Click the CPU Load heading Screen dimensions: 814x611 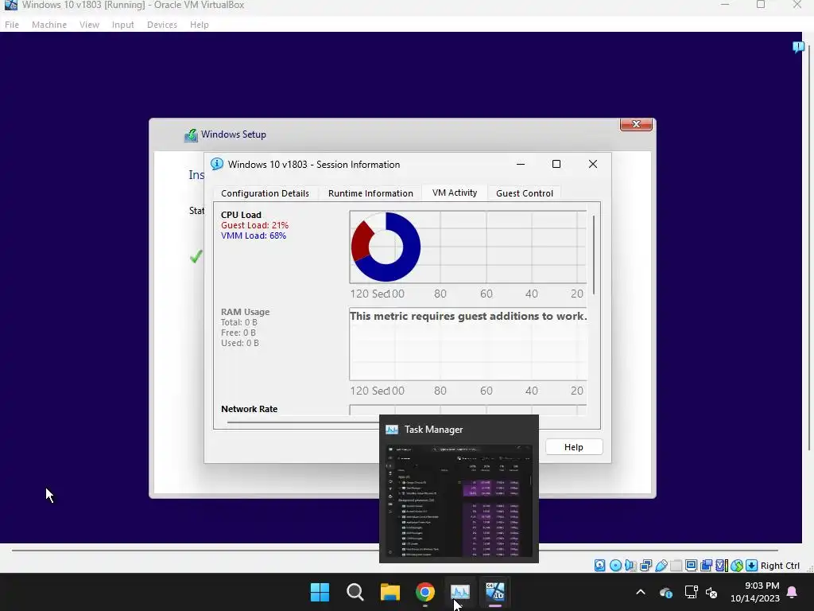pos(241,215)
